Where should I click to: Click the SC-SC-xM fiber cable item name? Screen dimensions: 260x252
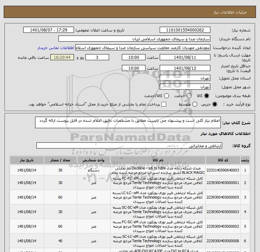click(x=158, y=212)
